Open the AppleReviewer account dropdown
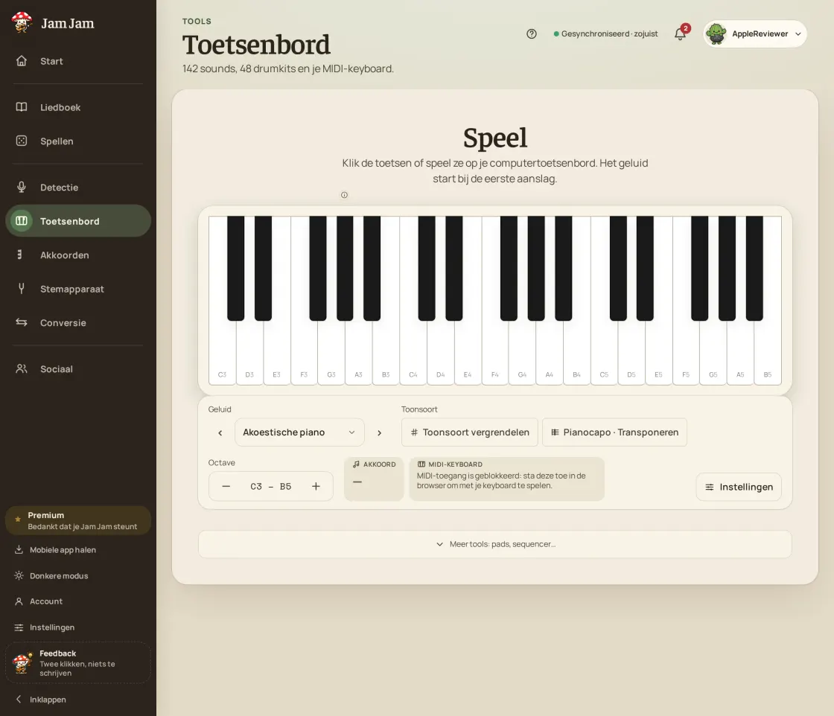The image size is (834, 716). click(755, 34)
